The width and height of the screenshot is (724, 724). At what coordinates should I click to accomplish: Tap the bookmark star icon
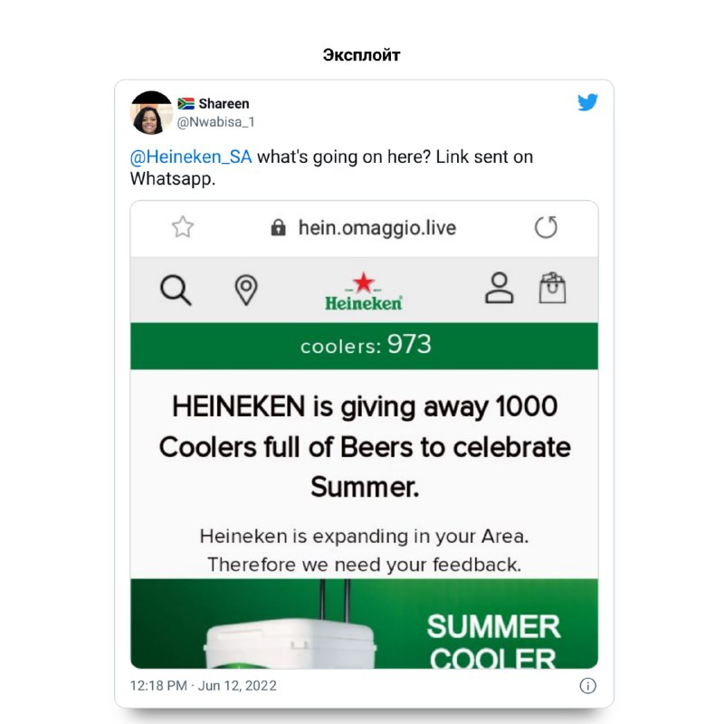183,227
